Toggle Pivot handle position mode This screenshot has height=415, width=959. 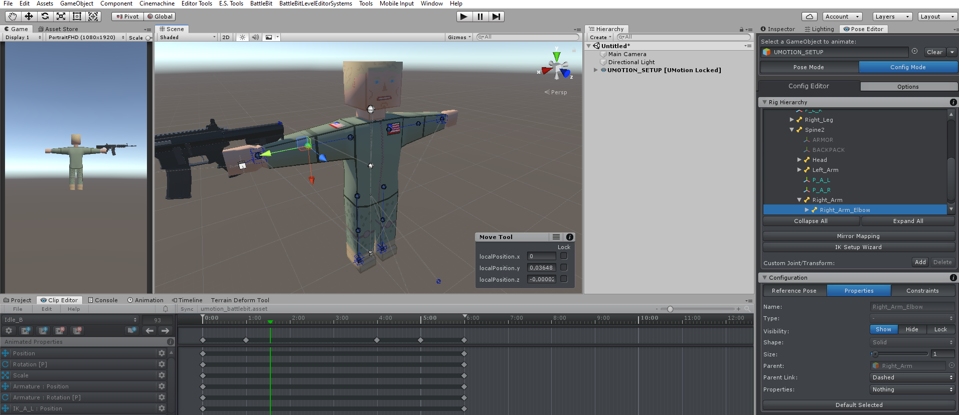127,17
